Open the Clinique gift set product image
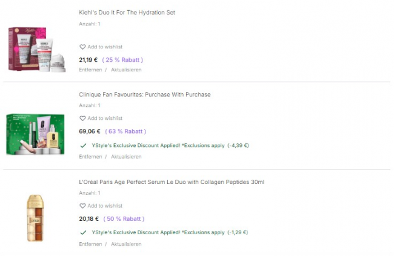The width and height of the screenshot is (394, 256). tap(37, 134)
